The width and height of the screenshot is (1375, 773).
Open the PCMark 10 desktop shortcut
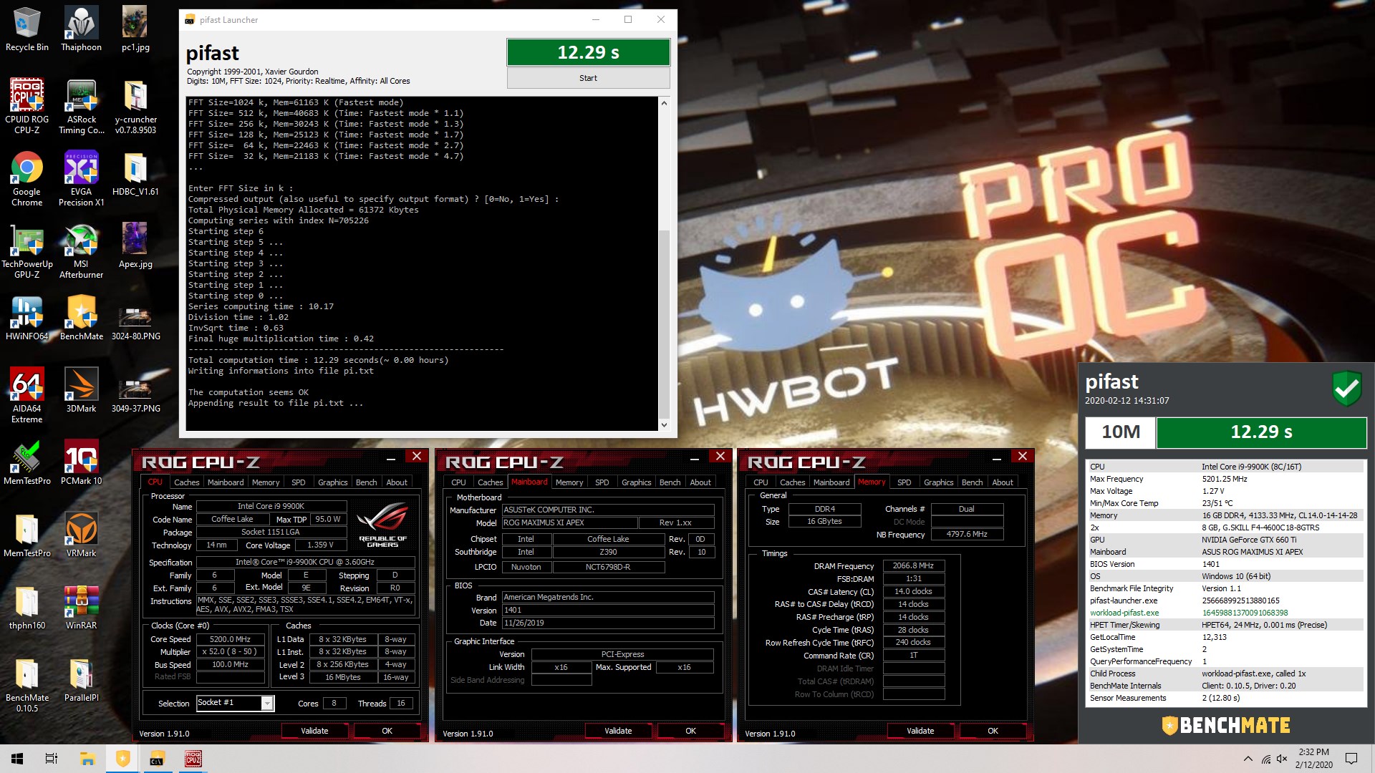[x=81, y=462]
